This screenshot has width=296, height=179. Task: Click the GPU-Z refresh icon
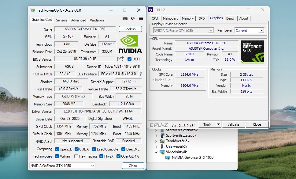pos(133,18)
